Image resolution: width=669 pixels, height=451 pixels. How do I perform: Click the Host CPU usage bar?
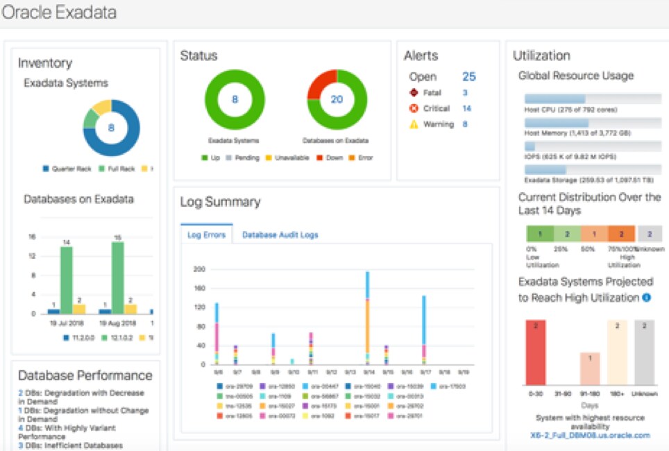[593, 99]
